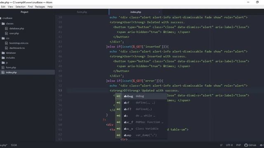The image size is (264, 148).
Task: Minimize the Atom window
Action: [248, 2]
